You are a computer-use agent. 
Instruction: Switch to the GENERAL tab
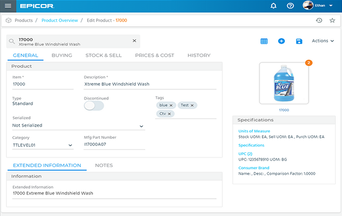point(25,55)
